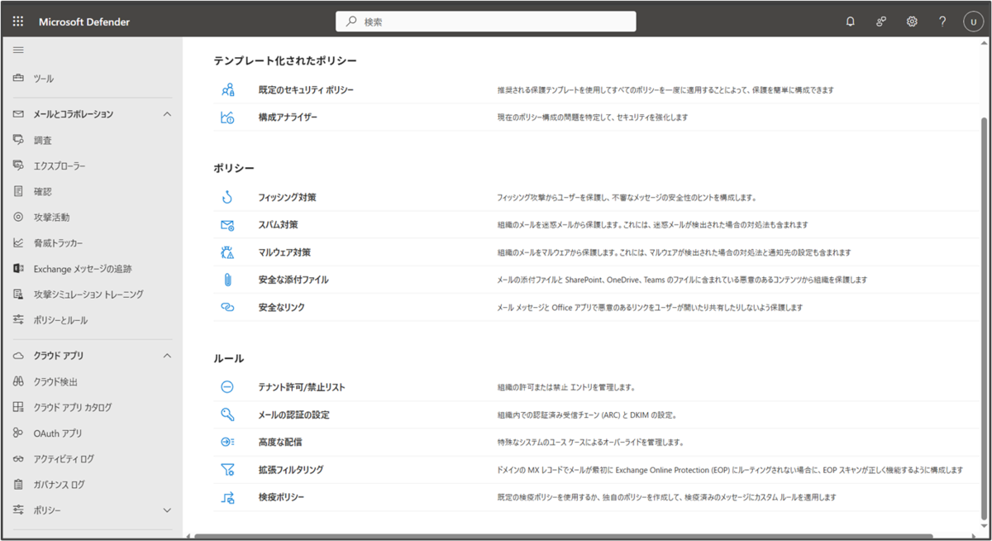This screenshot has height=541, width=992.
Task: Click the 検疫ポリシー icon
Action: pyautogui.click(x=227, y=497)
